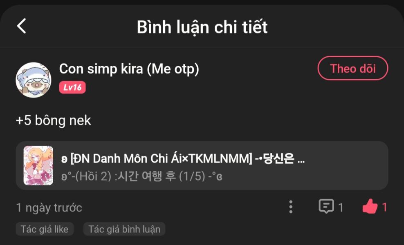The image size is (404, 245).
Task: Open the linked story card
Action: tap(202, 166)
